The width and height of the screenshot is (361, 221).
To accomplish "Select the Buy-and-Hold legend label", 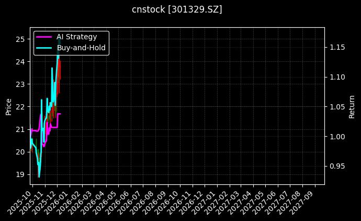I will coord(81,48).
